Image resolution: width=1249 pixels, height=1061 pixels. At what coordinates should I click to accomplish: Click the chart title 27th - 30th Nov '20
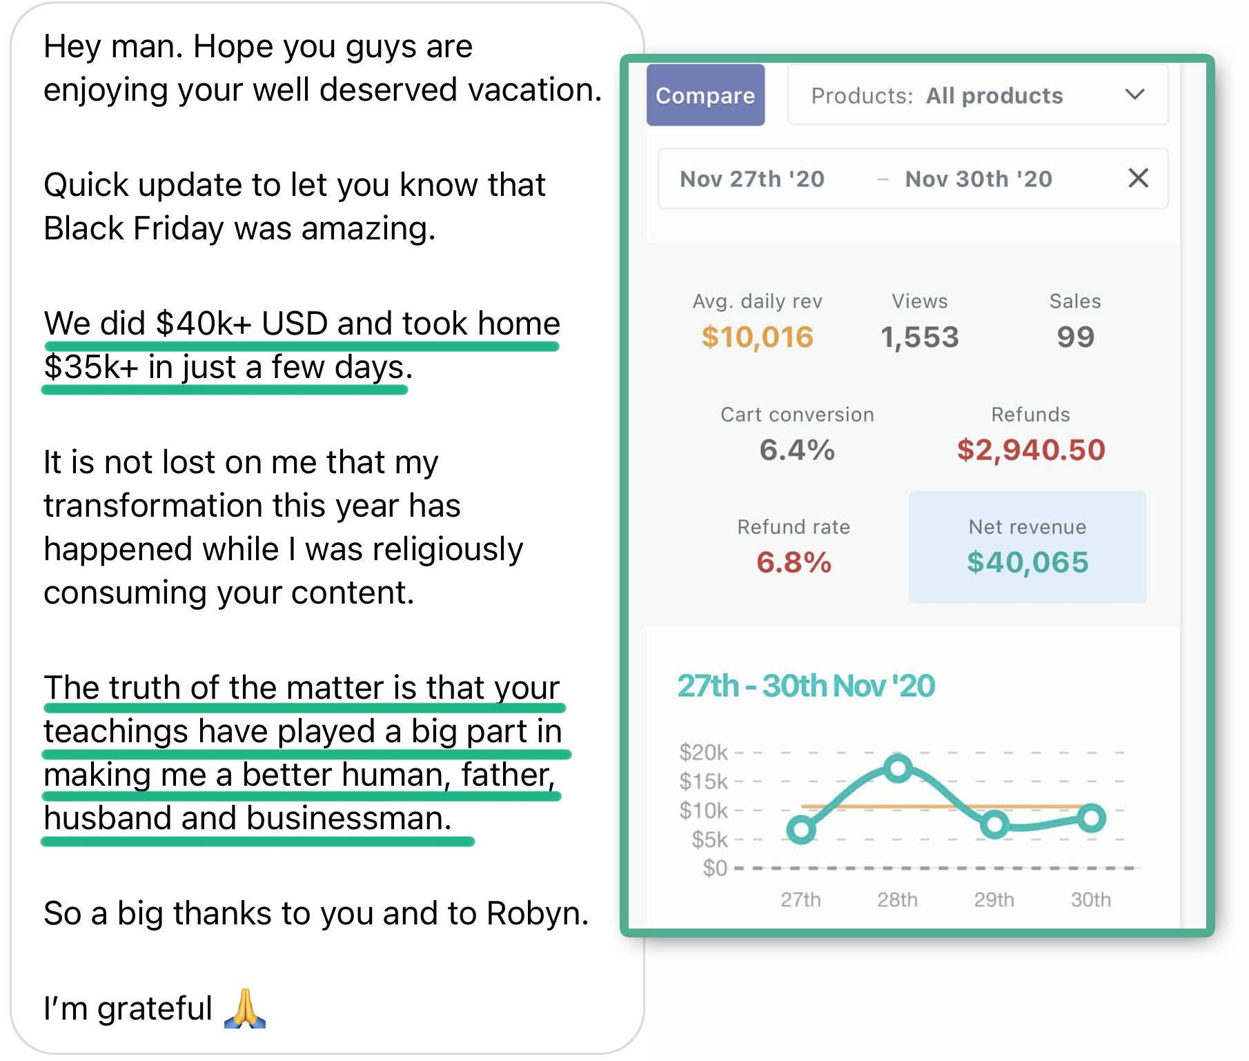click(805, 686)
